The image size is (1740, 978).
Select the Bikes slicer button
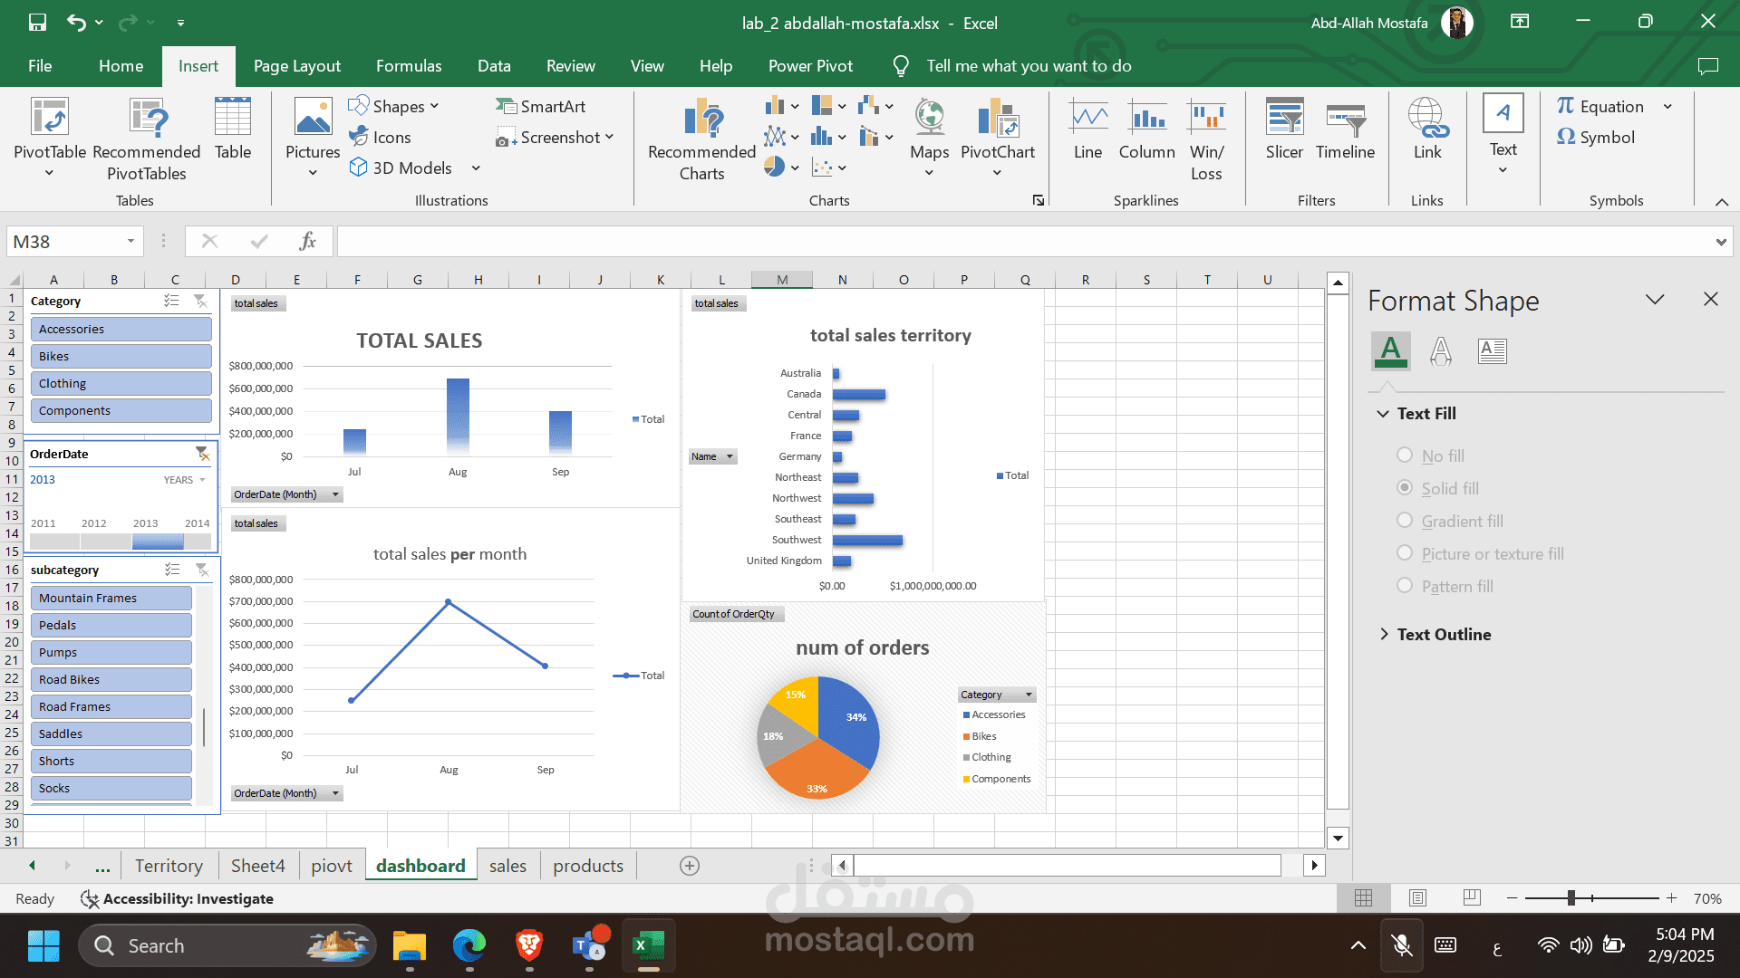click(121, 356)
